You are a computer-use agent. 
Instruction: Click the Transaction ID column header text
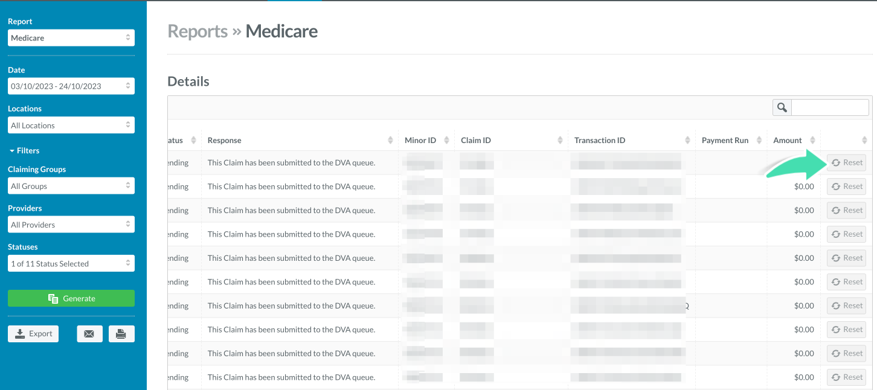click(600, 140)
